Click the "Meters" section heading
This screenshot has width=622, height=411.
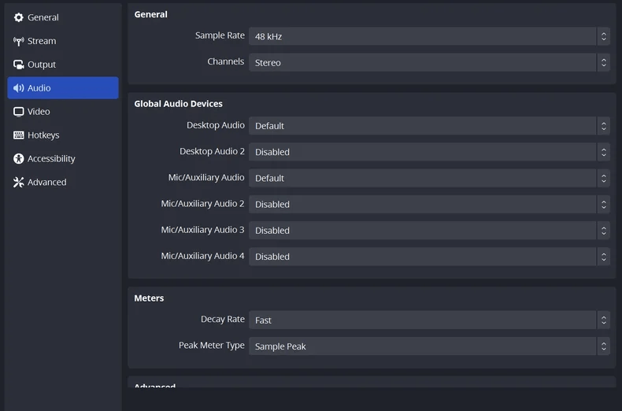[149, 298]
